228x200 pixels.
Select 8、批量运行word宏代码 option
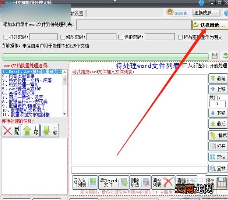(25, 102)
